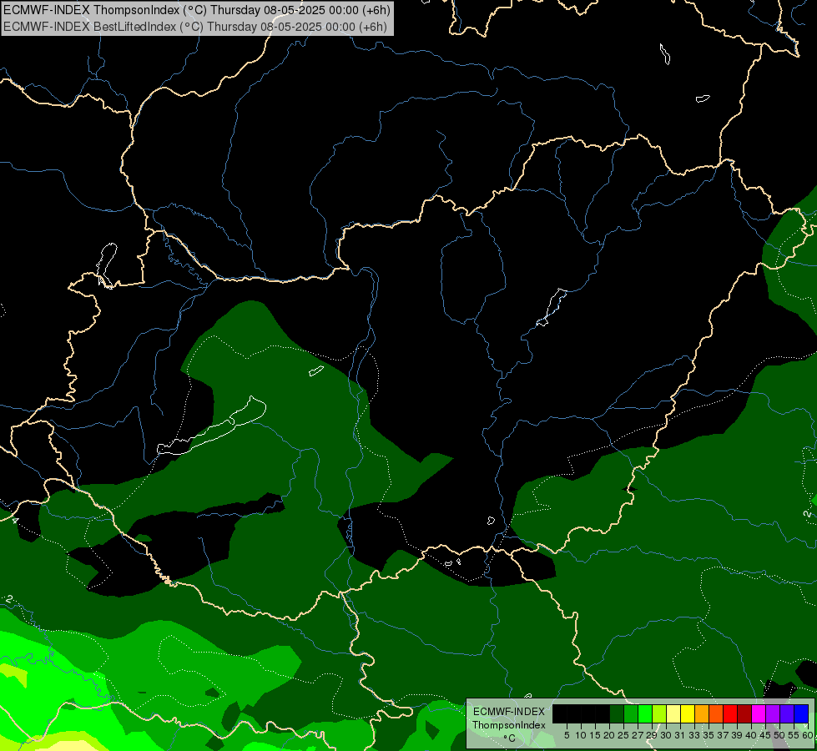
Task: Click the legend tick value 31
Action: click(x=680, y=735)
